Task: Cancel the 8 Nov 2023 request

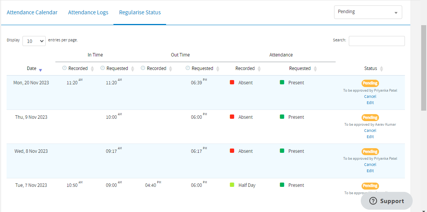Action: [370, 164]
